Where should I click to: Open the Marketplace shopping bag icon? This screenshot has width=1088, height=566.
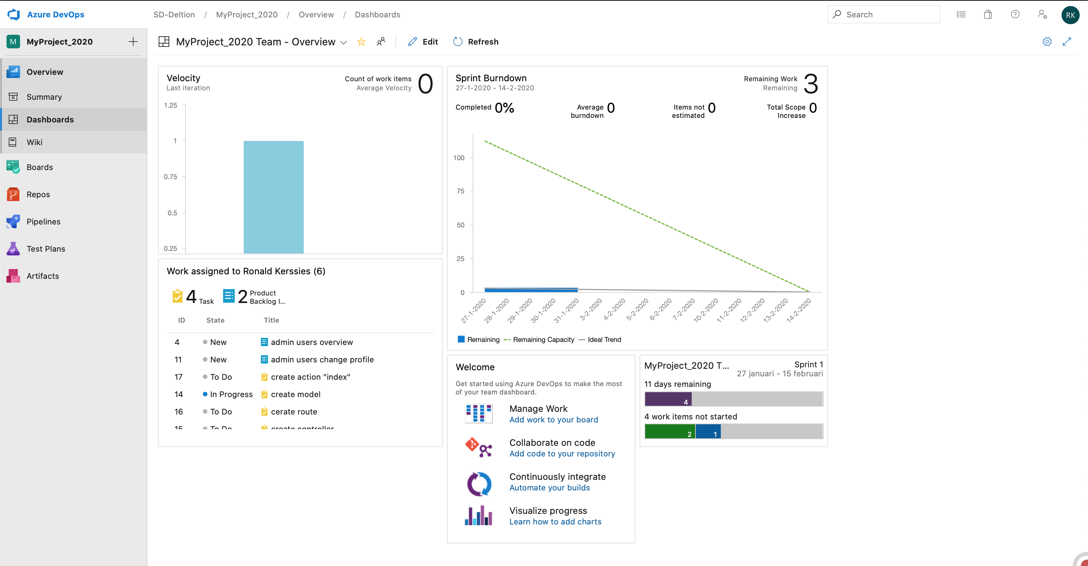pos(988,14)
